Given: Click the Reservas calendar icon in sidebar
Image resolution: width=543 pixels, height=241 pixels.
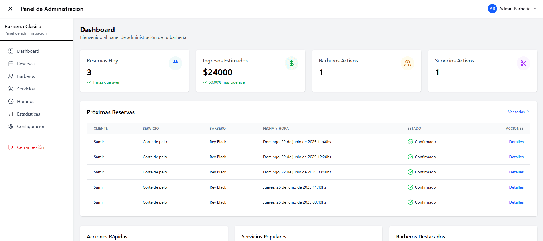Looking at the screenshot, I should coord(11,64).
